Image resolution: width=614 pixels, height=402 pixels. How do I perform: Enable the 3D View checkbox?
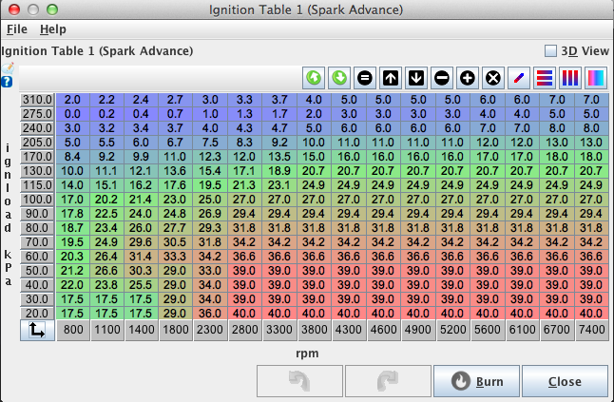coord(550,50)
